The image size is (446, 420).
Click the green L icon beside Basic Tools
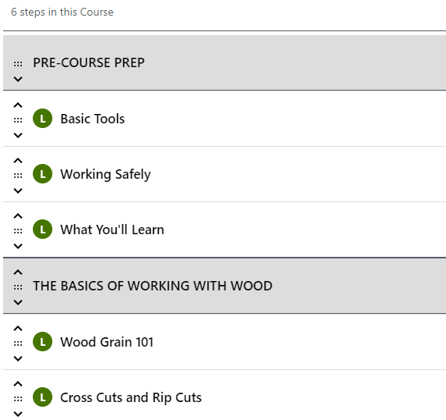tap(42, 119)
